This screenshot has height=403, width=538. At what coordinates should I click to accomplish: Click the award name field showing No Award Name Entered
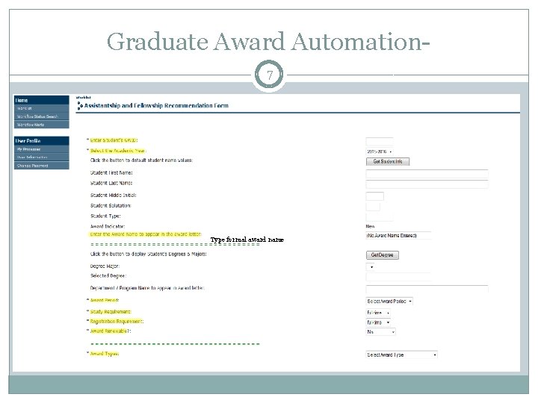(x=398, y=236)
